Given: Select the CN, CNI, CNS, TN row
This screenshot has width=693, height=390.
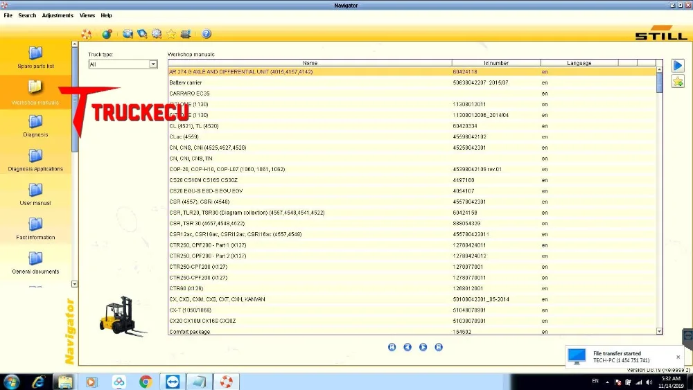Looking at the screenshot, I should [x=412, y=159].
